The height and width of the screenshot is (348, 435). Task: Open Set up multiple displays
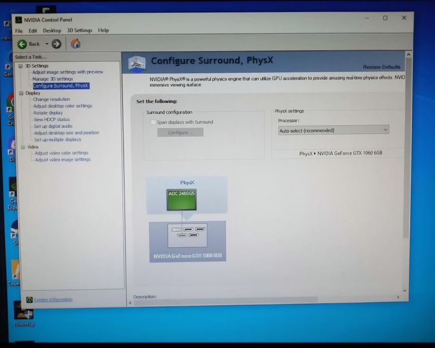(x=58, y=139)
